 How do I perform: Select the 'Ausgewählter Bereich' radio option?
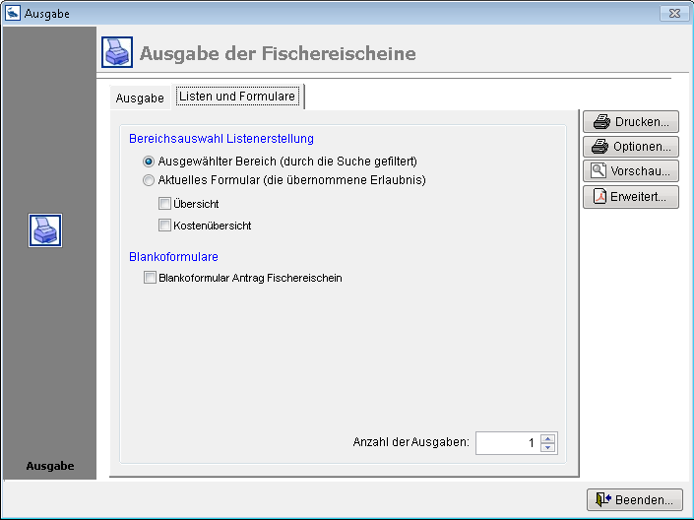[149, 162]
